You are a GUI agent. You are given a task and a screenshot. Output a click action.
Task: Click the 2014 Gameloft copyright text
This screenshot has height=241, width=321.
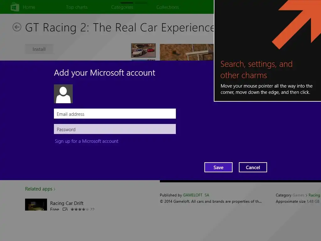coord(211,201)
